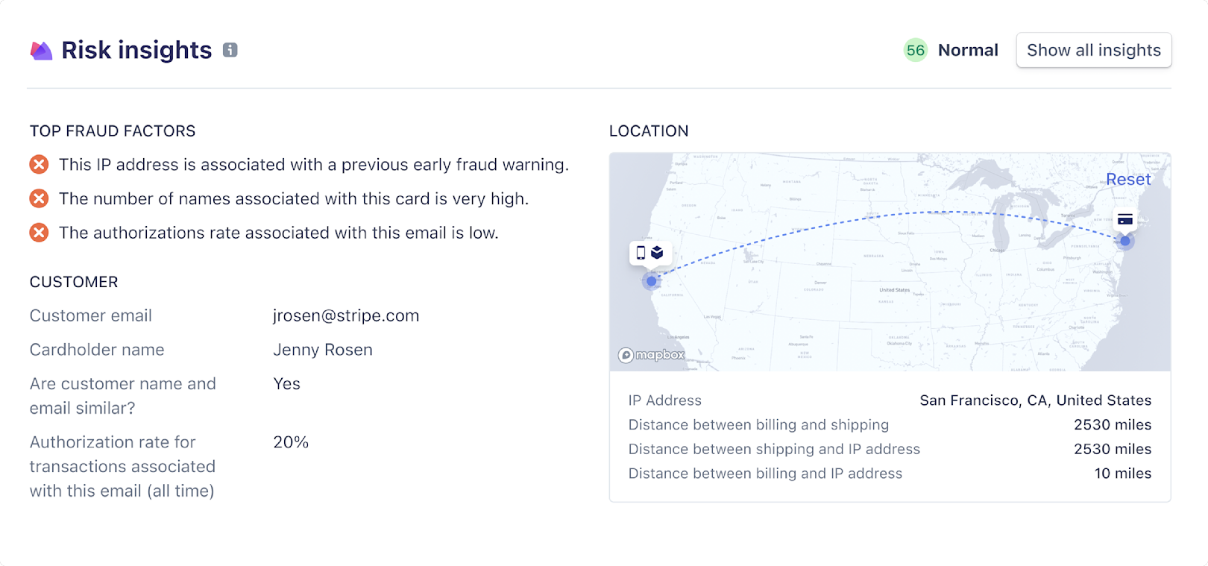
Task: Click the blue location dot near San Francisco
Action: (652, 281)
